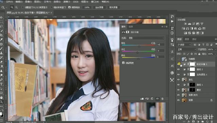Image resolution: width=217 pixels, height=123 pixels.
Task: Add a Color Balance adjustment (scales icon)
Action: click(187, 28)
